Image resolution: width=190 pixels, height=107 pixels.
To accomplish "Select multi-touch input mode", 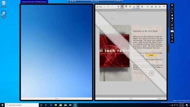I will (x=172, y=18).
